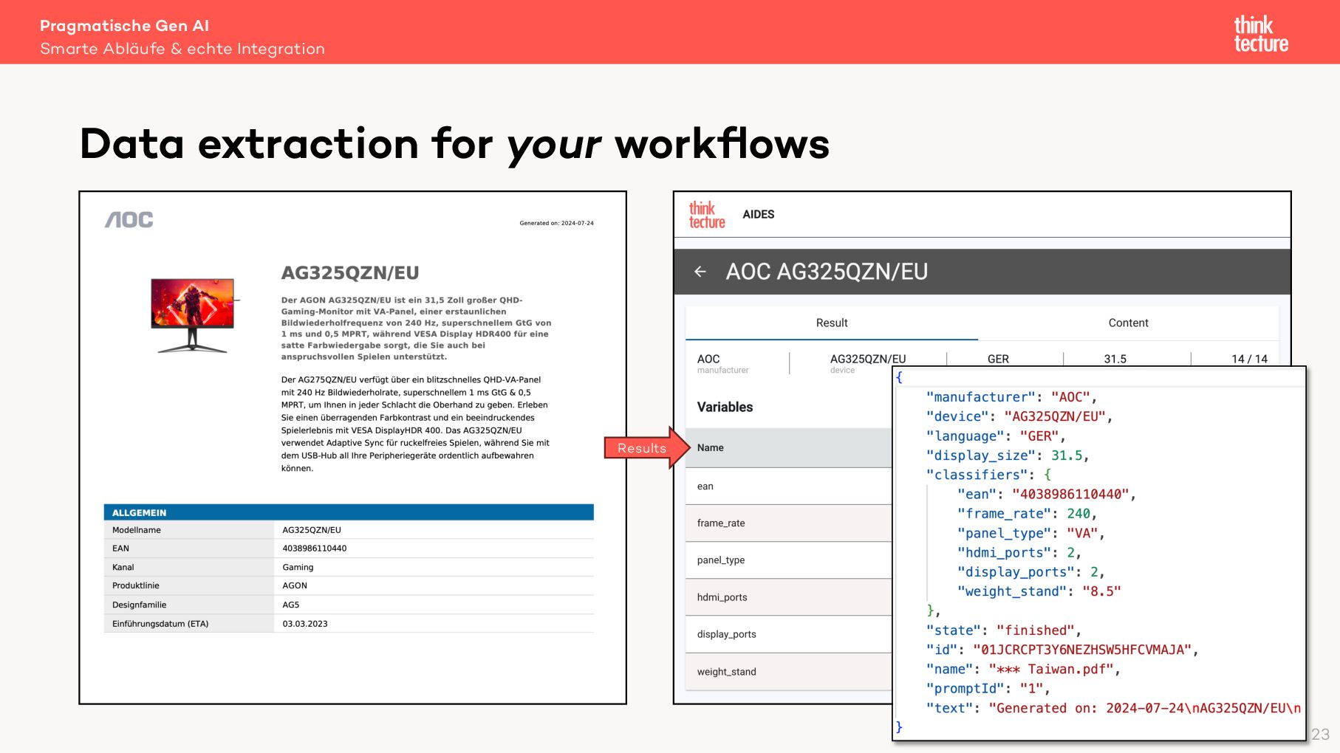Click the "language": "GER" JSON line
This screenshot has width=1340, height=753.
(x=996, y=436)
